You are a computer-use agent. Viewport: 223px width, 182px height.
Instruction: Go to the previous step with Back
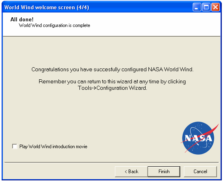[131, 172]
